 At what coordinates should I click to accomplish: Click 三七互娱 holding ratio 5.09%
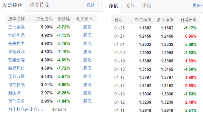[47, 27]
